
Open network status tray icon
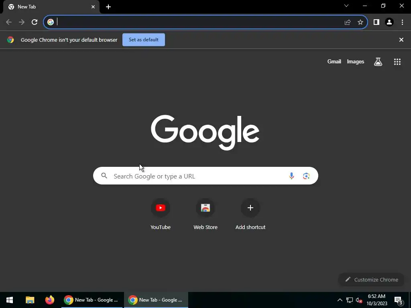pos(350,300)
